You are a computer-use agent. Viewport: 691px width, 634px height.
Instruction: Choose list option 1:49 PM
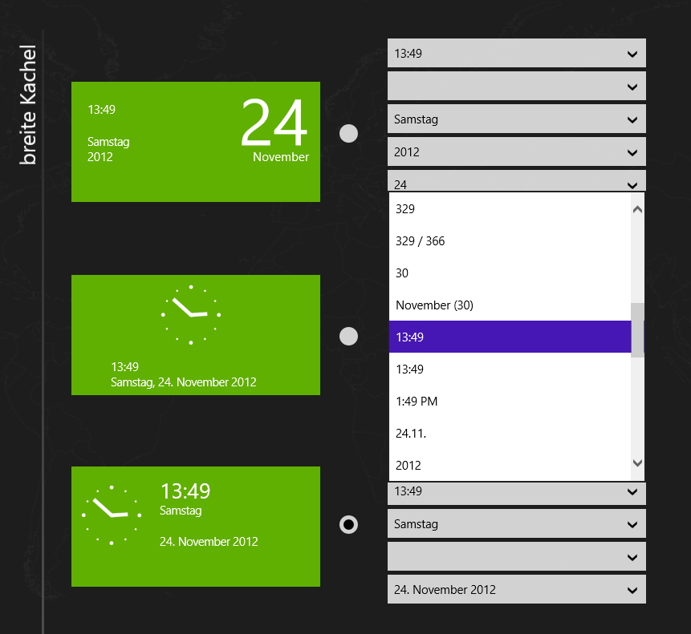pyautogui.click(x=510, y=401)
